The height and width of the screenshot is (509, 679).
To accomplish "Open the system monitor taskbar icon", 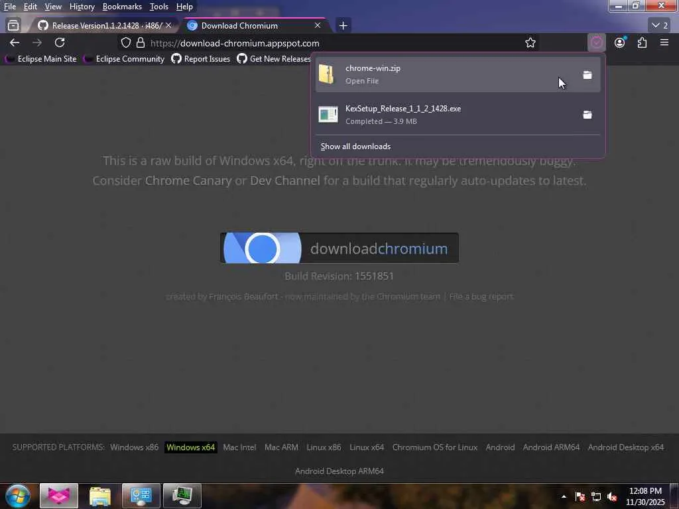I will [x=182, y=496].
